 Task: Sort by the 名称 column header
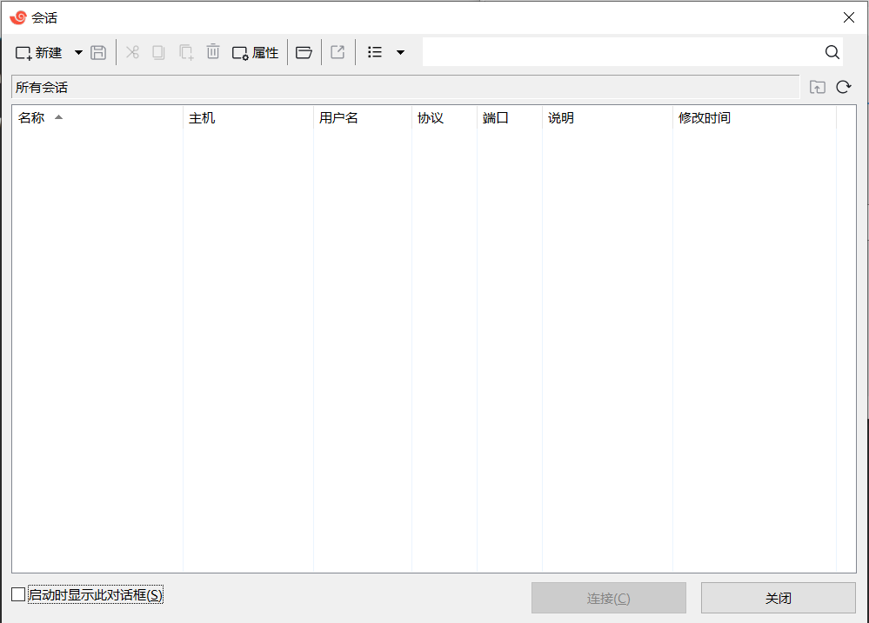click(x=97, y=118)
